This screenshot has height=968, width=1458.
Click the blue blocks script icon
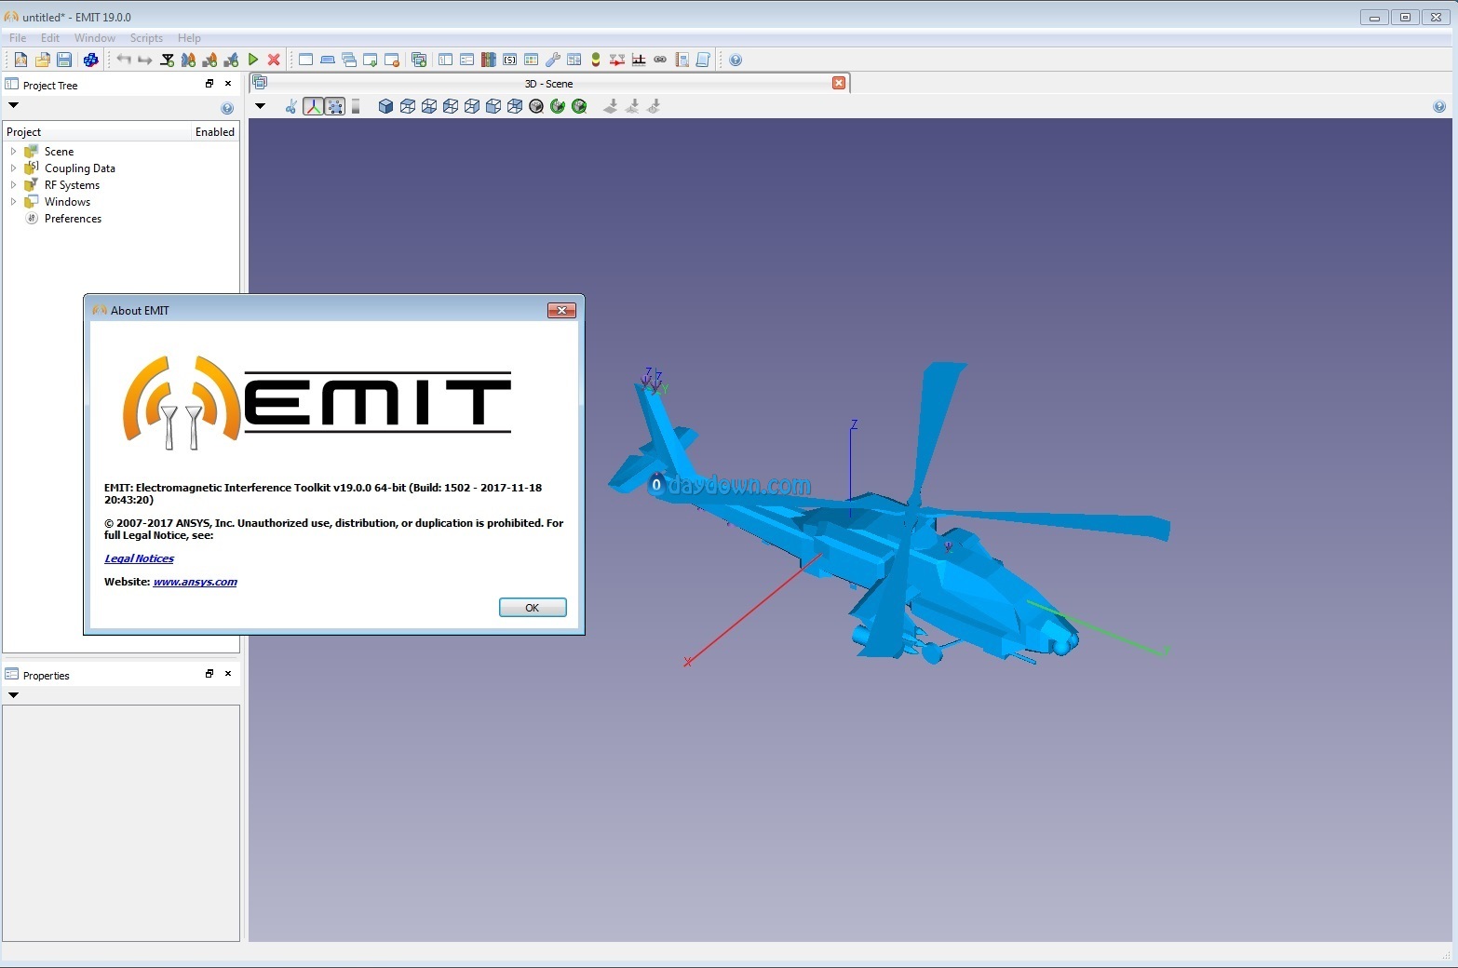90,60
